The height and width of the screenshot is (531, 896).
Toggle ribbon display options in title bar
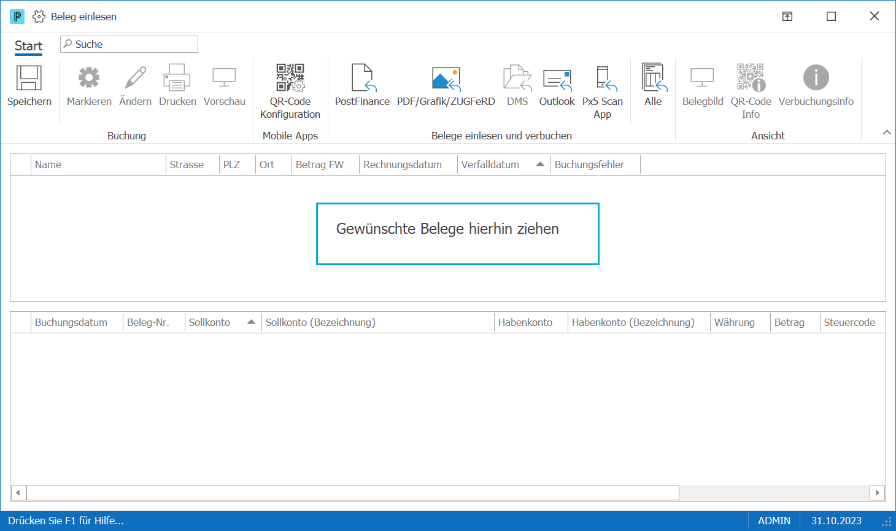[787, 17]
